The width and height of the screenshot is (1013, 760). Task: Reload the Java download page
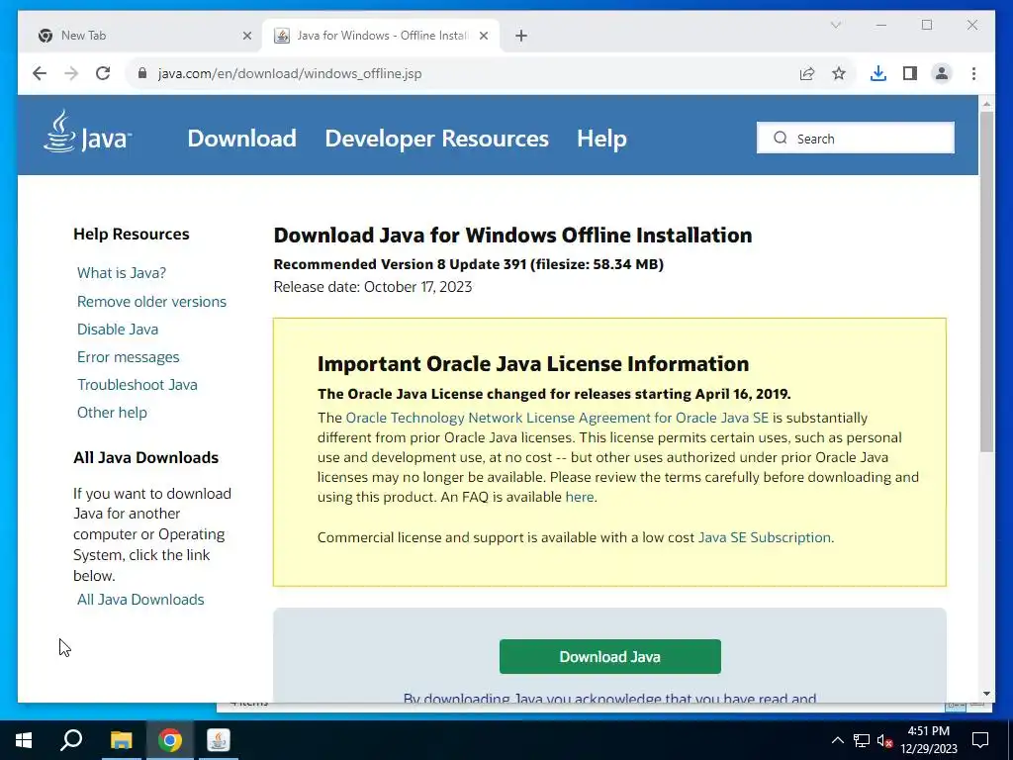(103, 73)
